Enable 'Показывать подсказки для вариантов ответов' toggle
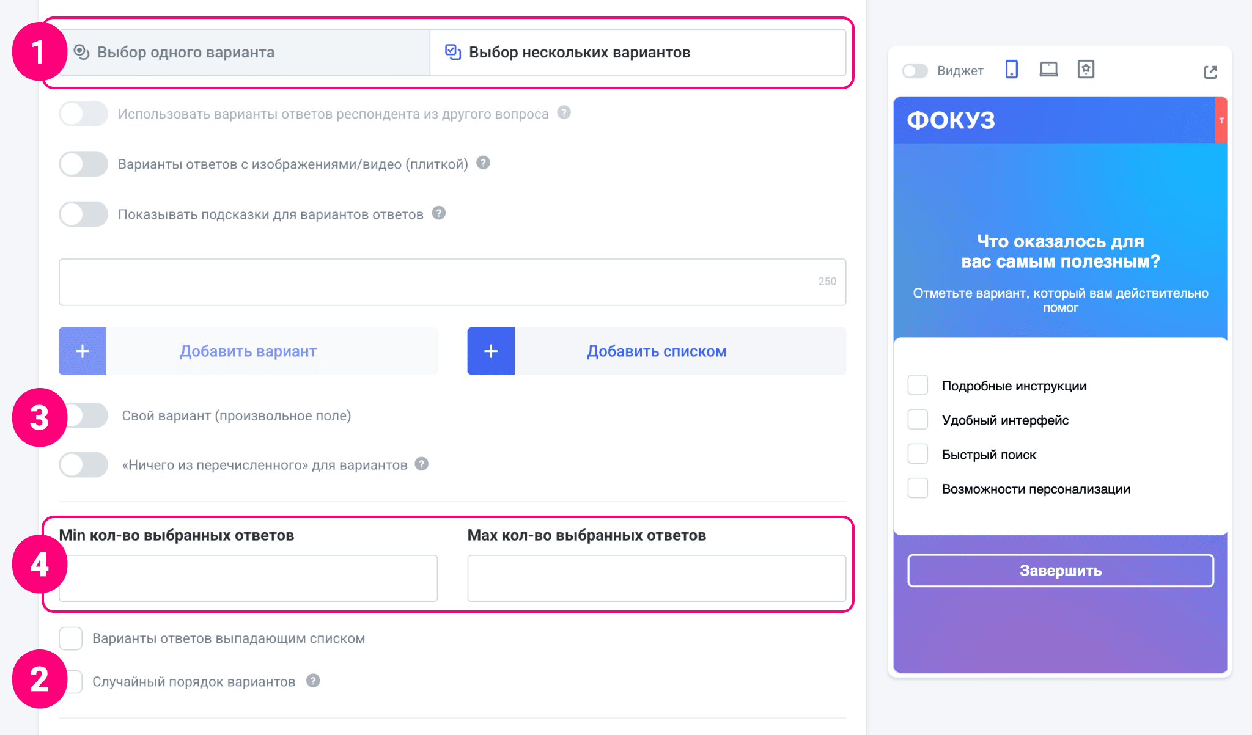The width and height of the screenshot is (1252, 735). point(84,214)
